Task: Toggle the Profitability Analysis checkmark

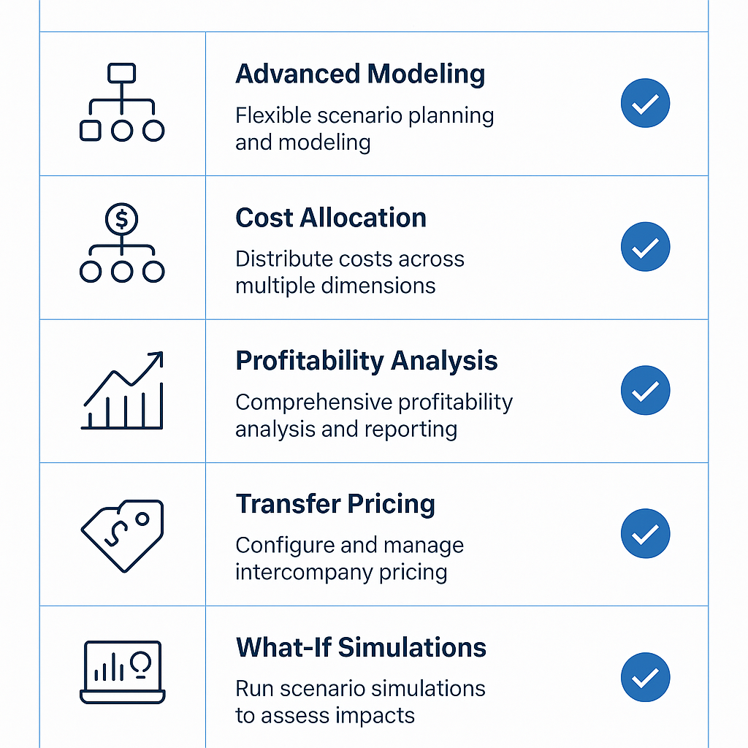Action: pos(645,391)
